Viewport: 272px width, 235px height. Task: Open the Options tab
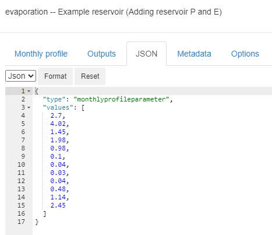tap(245, 54)
